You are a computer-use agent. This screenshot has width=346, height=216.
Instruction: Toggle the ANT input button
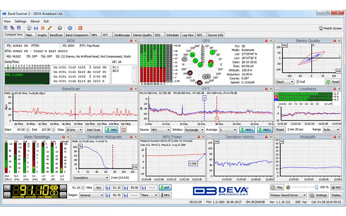165,187
